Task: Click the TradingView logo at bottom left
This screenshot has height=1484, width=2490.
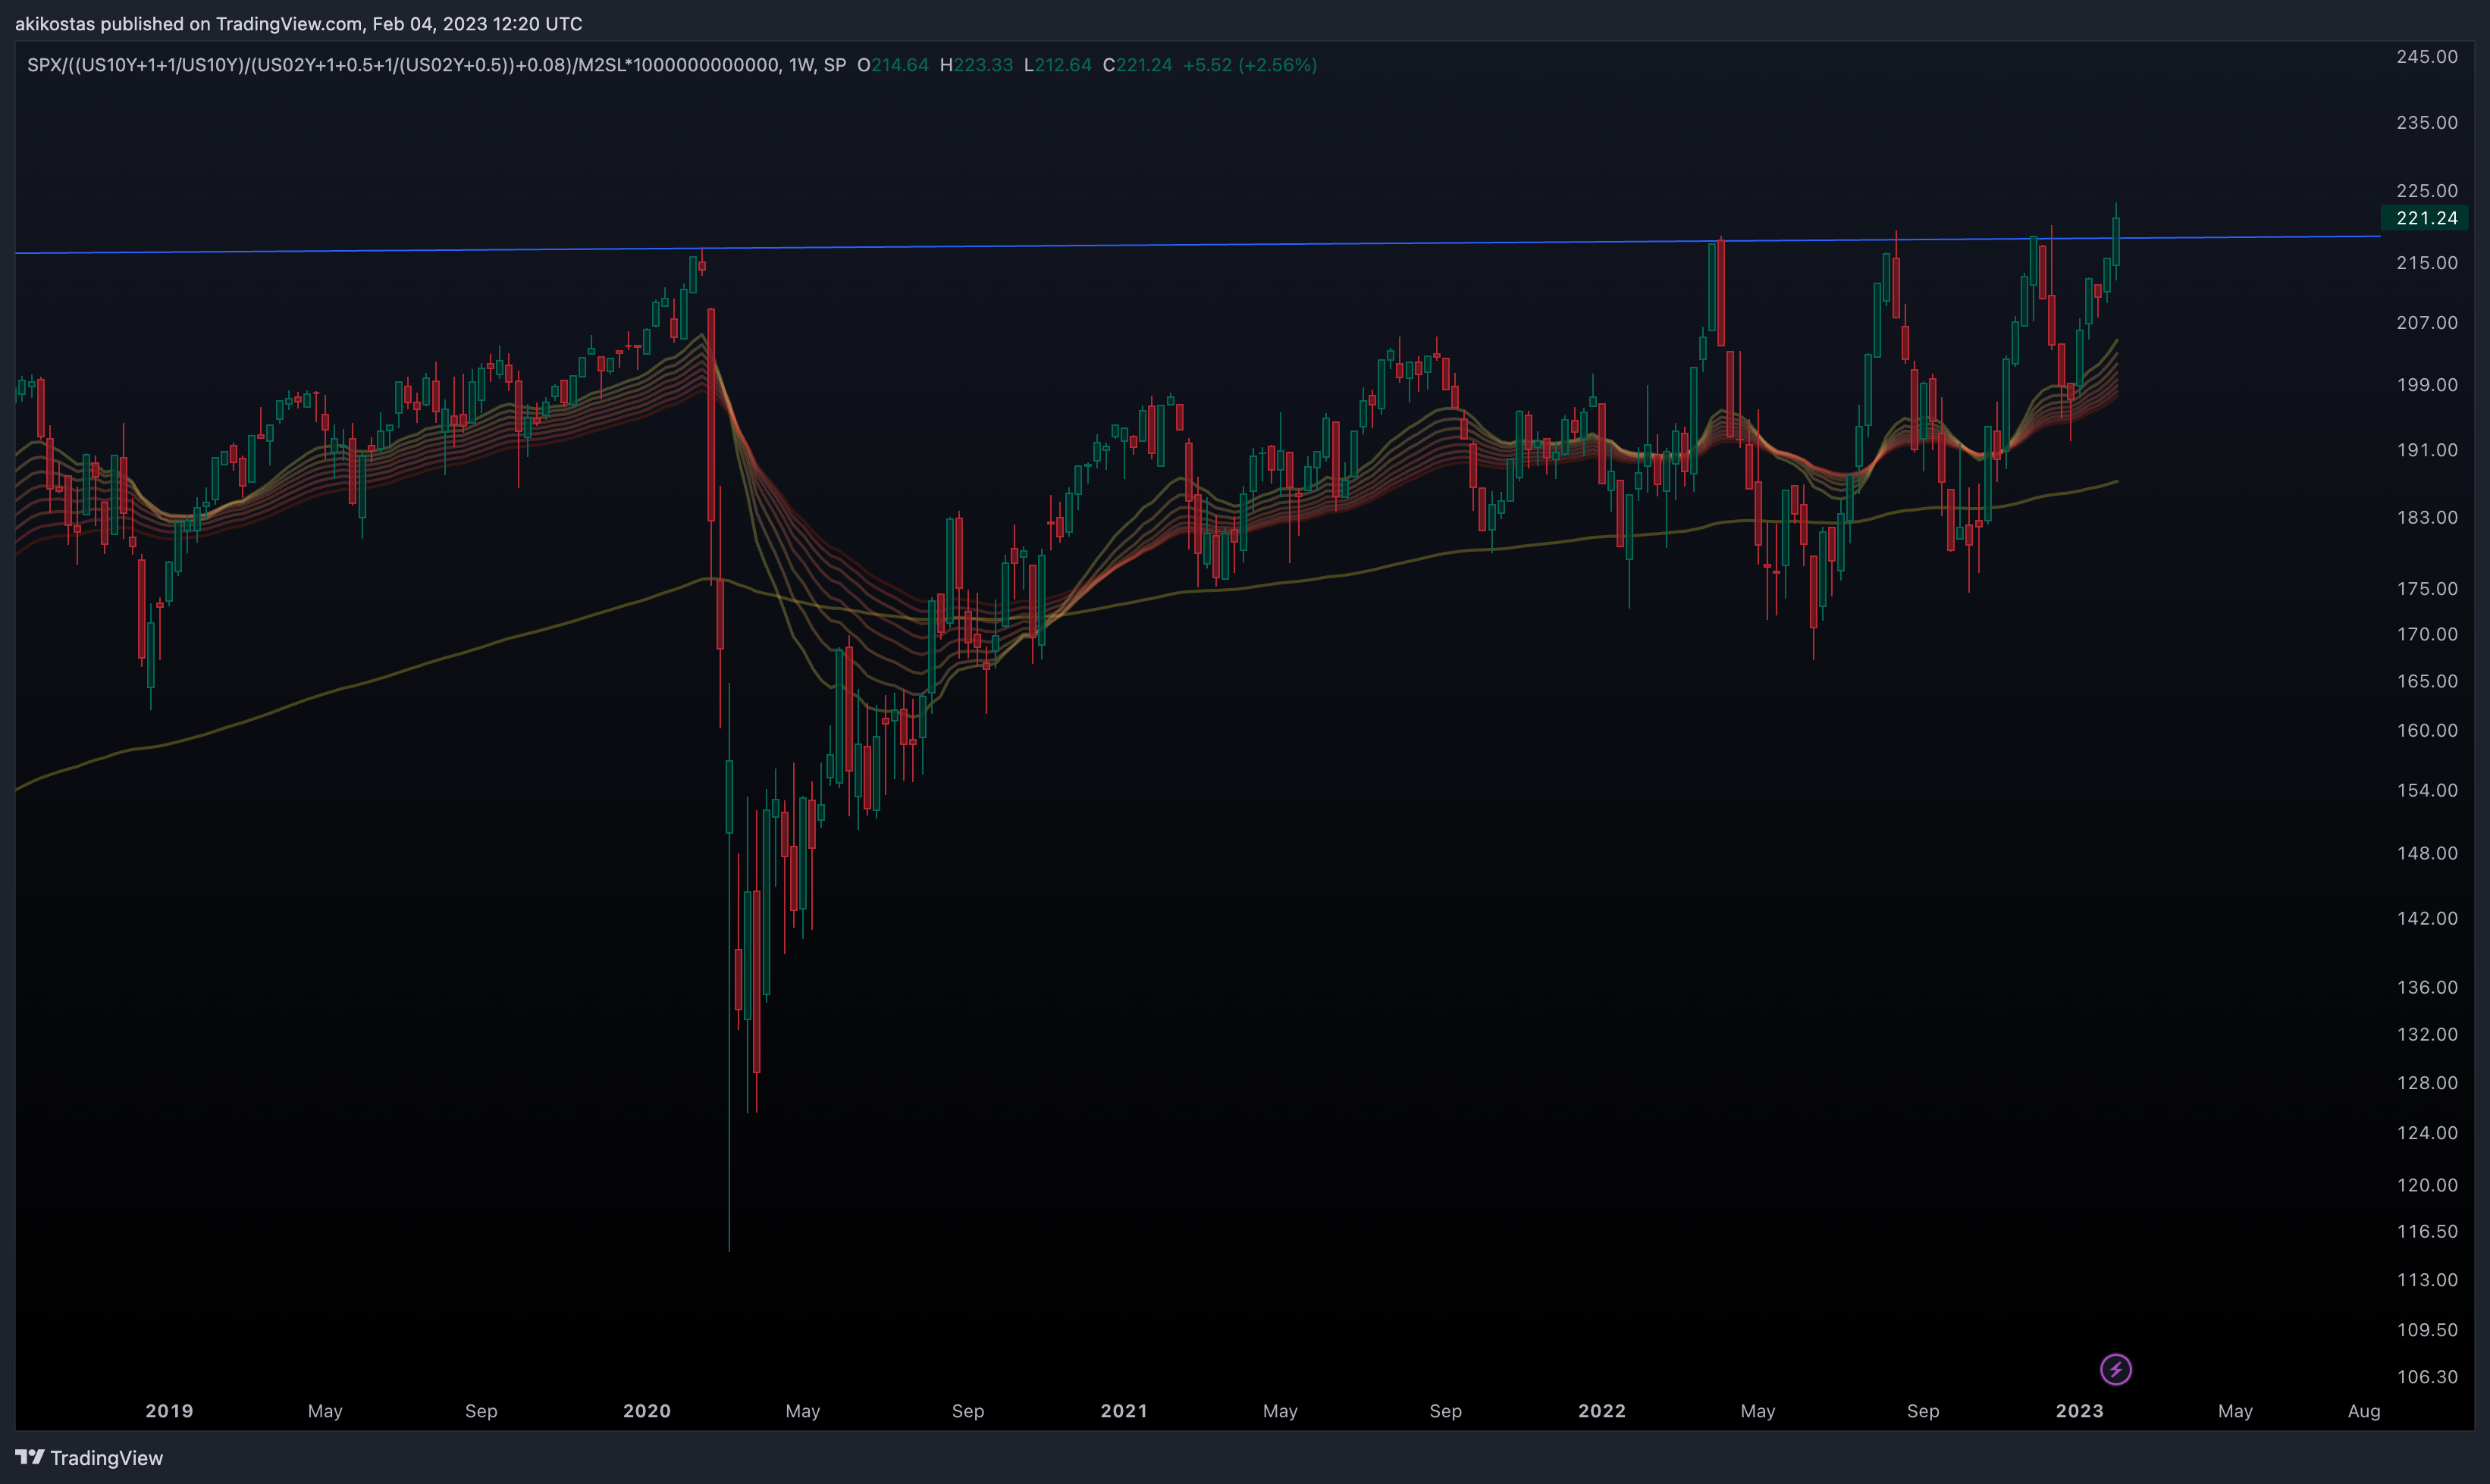Action: coord(89,1458)
